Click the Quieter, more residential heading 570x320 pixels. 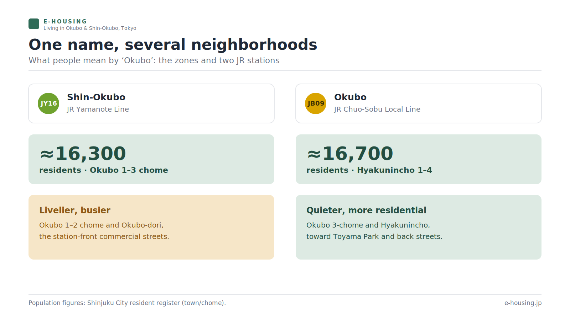366,210
